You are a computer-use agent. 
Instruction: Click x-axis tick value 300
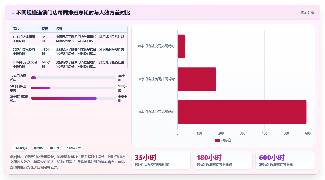coord(243,133)
